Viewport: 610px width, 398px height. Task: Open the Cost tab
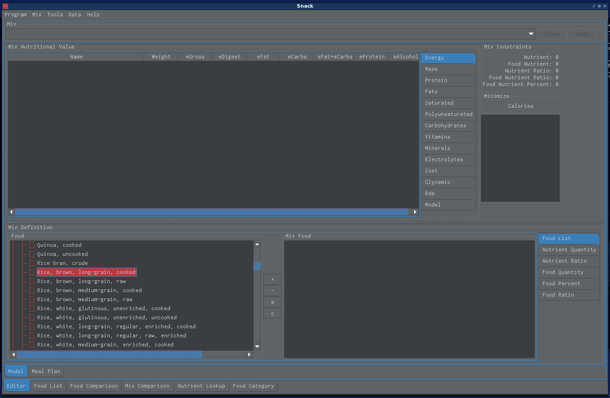pos(448,171)
